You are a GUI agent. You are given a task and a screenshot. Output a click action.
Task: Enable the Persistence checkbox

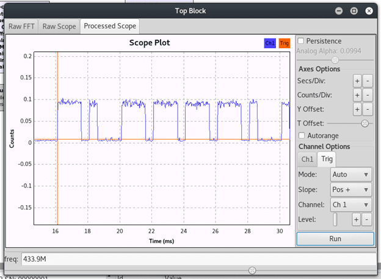click(301, 41)
